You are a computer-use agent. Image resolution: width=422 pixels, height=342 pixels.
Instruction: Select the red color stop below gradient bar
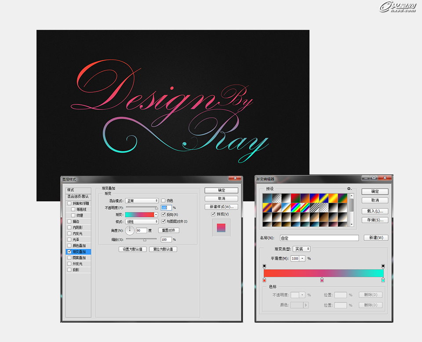(264, 280)
